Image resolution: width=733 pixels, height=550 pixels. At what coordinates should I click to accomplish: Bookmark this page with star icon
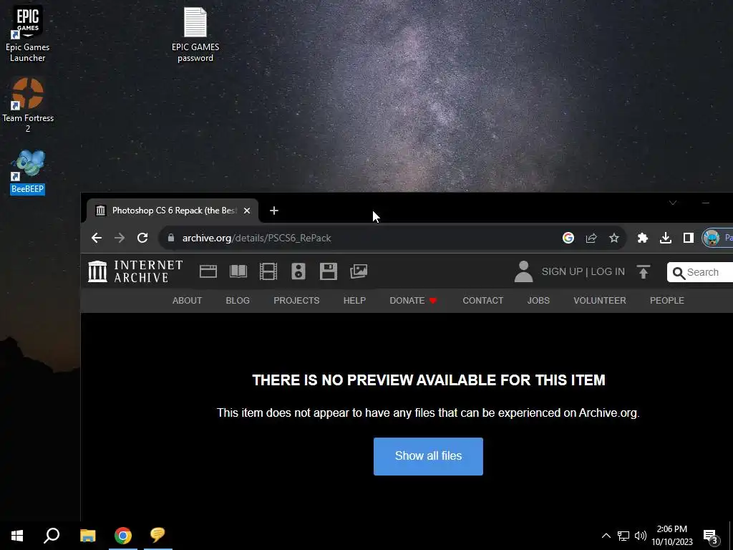pyautogui.click(x=613, y=238)
